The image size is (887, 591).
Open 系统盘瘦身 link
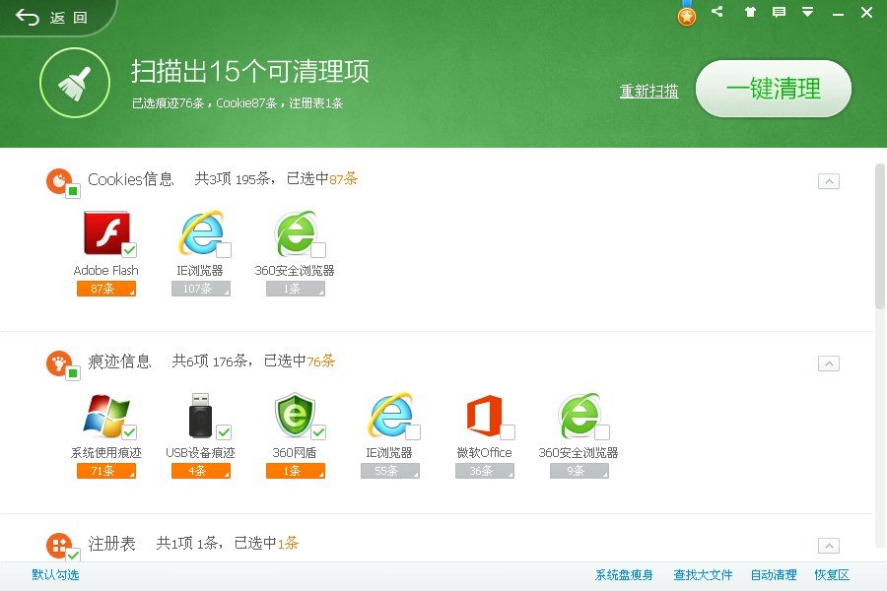point(624,575)
